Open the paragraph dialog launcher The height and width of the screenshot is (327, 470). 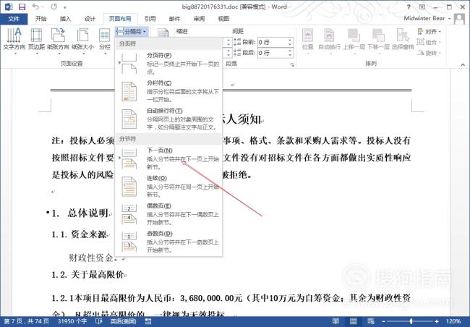(292, 64)
